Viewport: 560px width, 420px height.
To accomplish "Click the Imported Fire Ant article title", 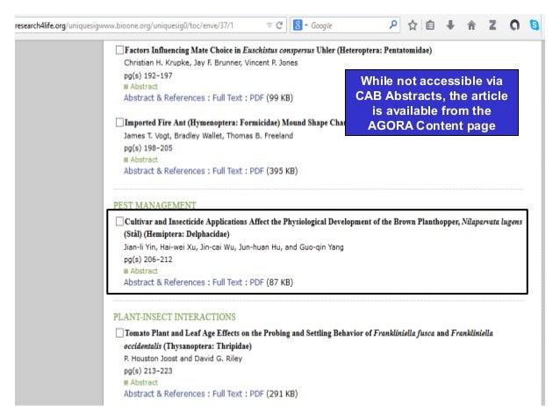I will (x=234, y=123).
